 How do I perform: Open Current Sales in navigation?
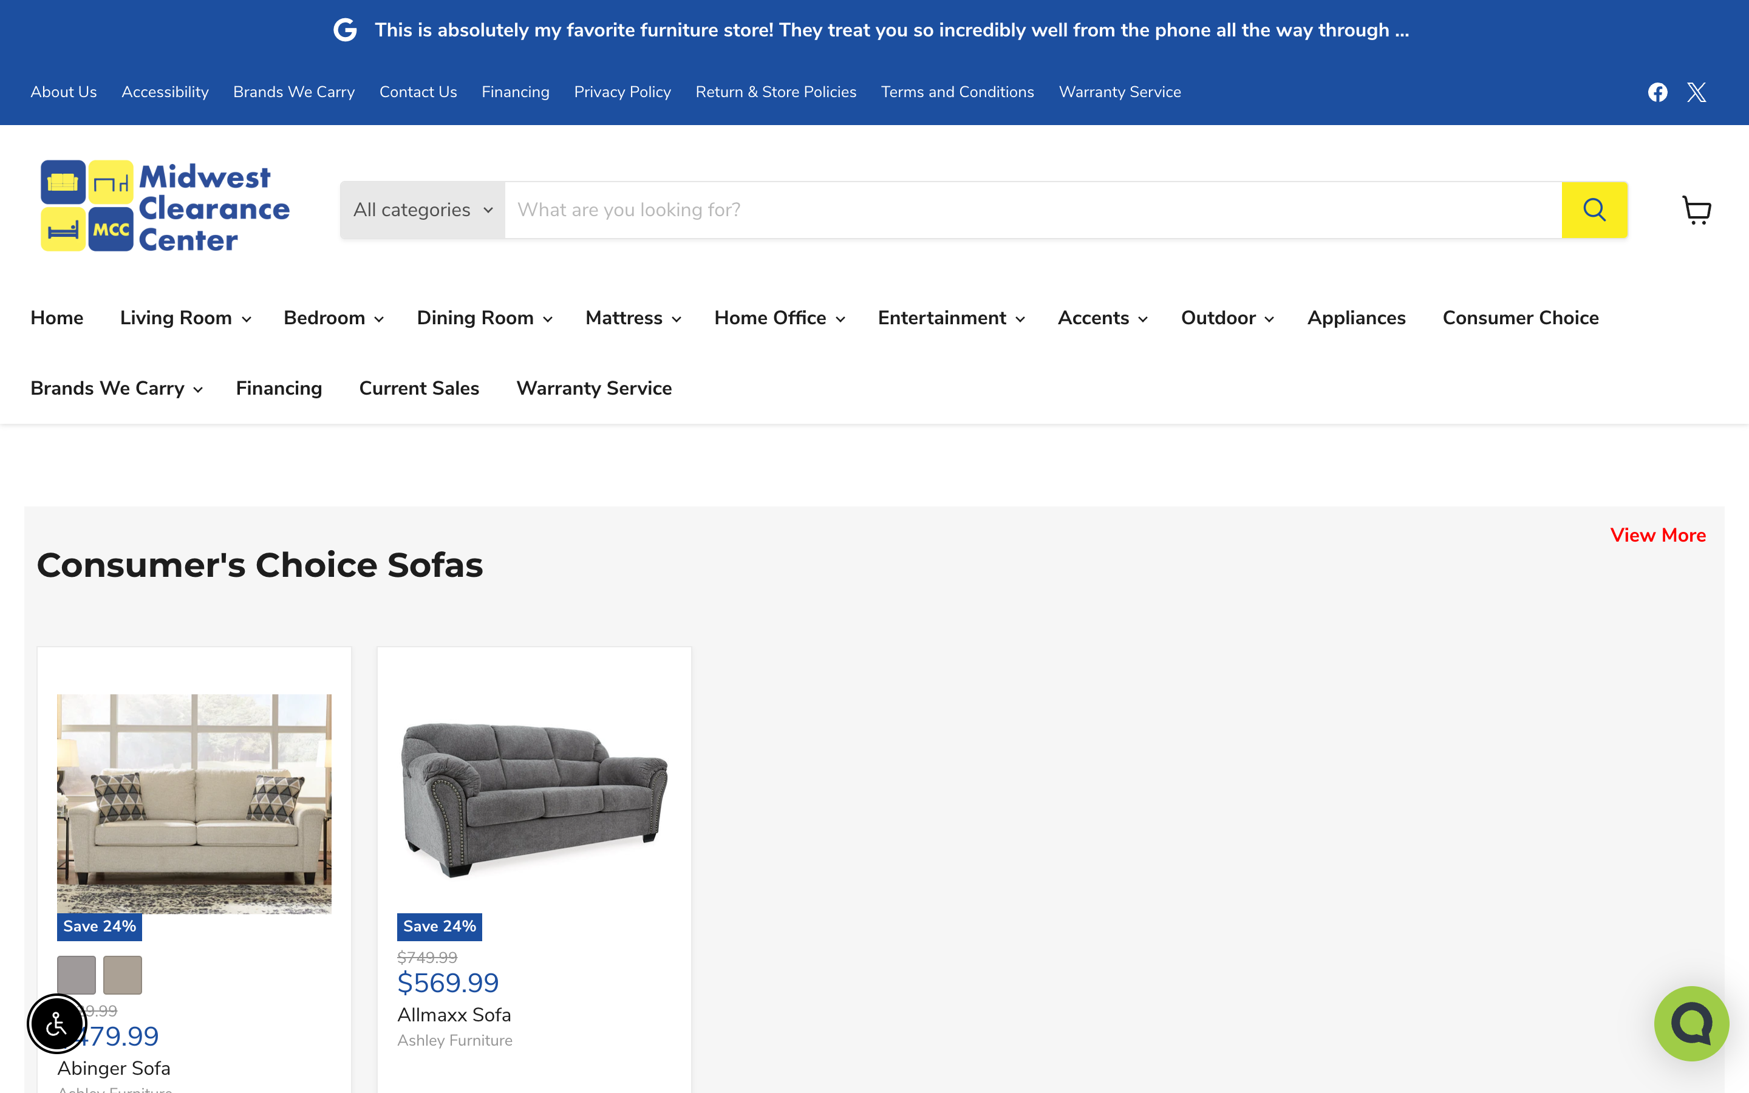[x=419, y=388]
